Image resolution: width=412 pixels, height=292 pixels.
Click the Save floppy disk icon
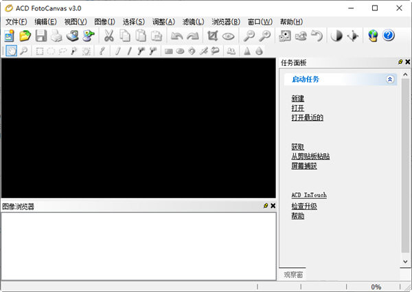41,36
